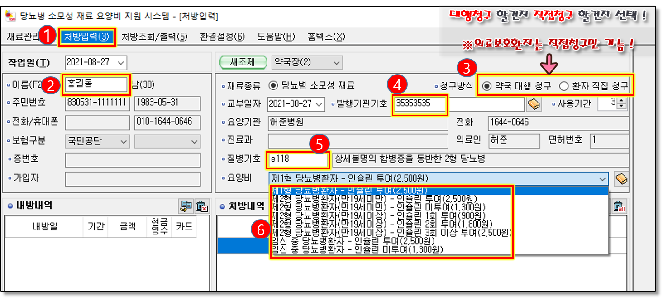Select the 환자 직접 청구 radio button
This screenshot has width=663, height=299.
(x=563, y=85)
